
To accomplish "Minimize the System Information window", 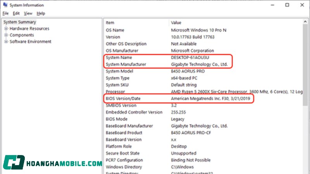I will point(272,5).
